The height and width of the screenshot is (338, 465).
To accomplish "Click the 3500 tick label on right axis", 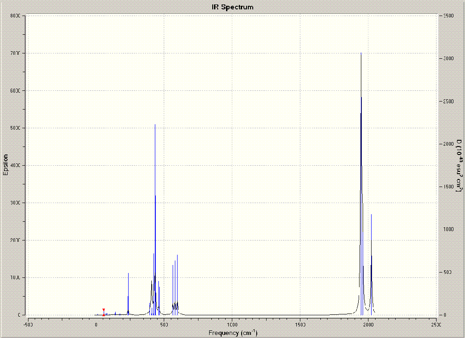I will (x=449, y=16).
